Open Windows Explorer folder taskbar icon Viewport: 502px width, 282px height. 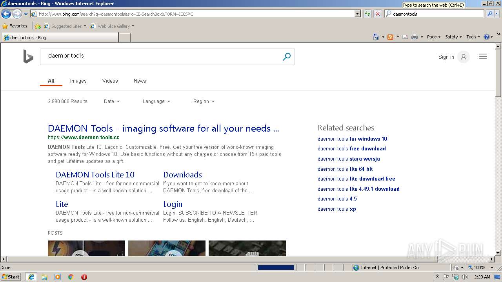point(44,277)
